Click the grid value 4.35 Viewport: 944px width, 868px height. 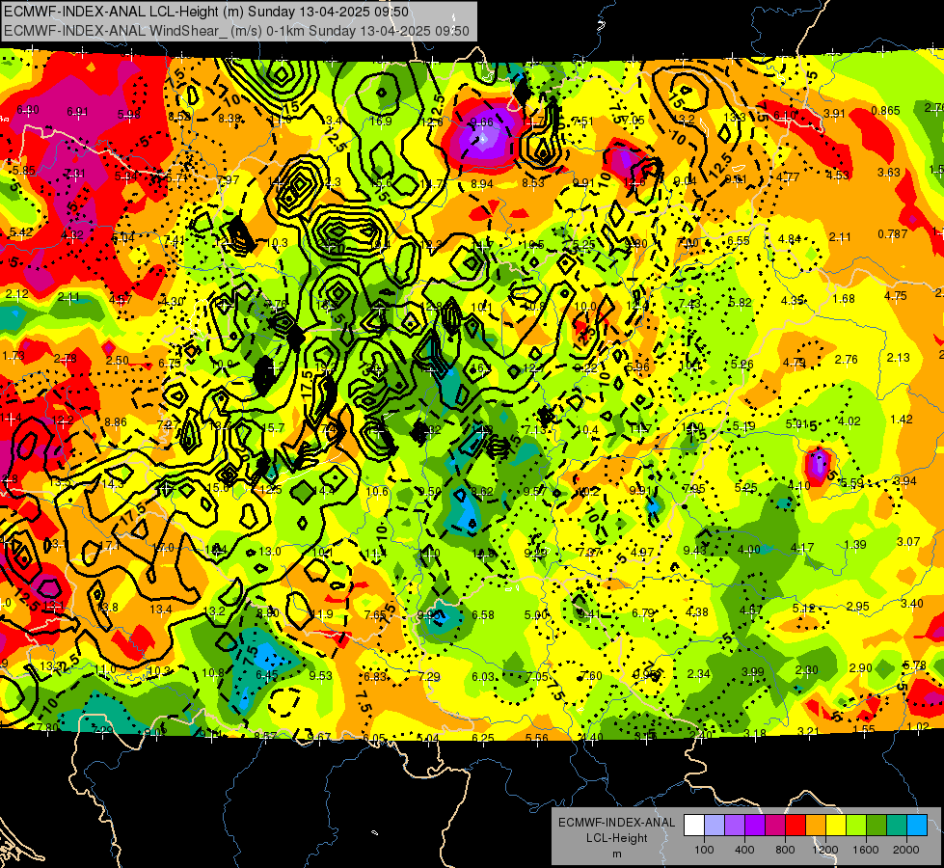click(793, 301)
